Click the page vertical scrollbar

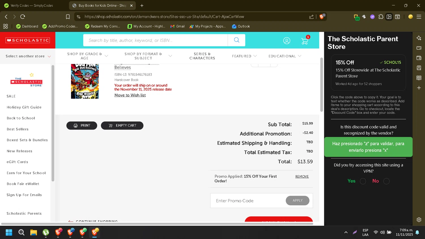[x=322, y=84]
